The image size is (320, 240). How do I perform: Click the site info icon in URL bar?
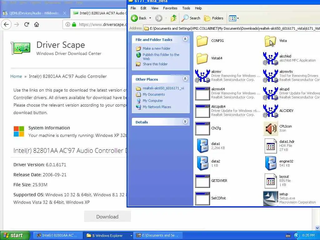coord(68,24)
